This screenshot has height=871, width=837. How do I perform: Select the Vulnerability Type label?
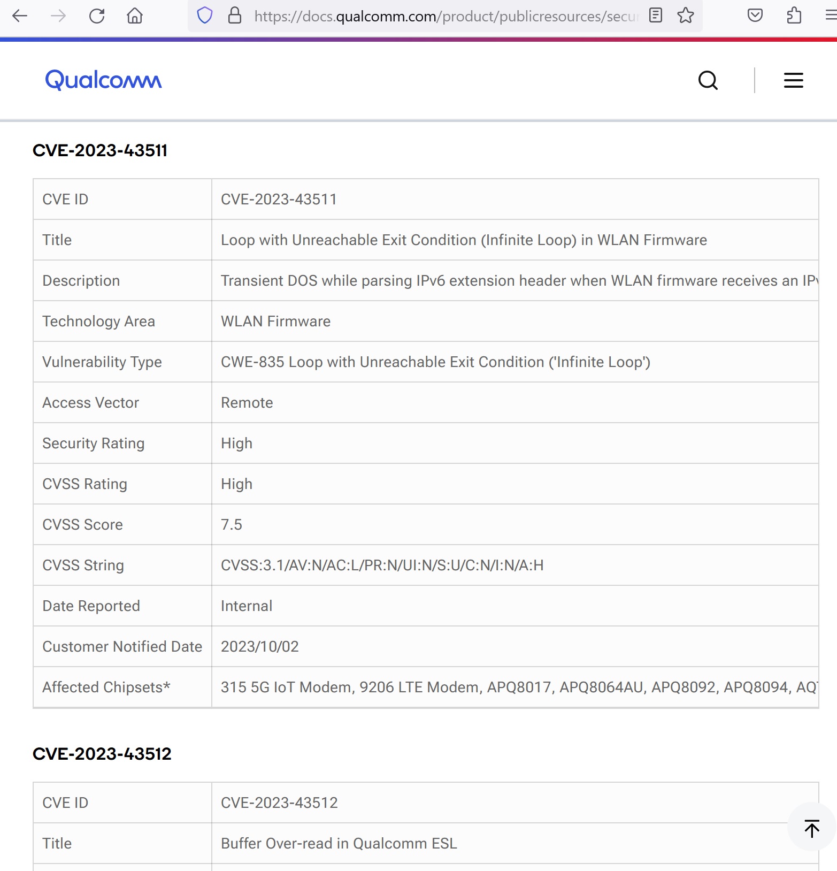102,362
